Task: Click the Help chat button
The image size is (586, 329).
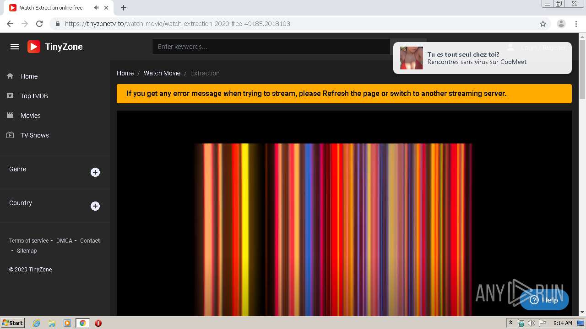Action: (x=544, y=300)
